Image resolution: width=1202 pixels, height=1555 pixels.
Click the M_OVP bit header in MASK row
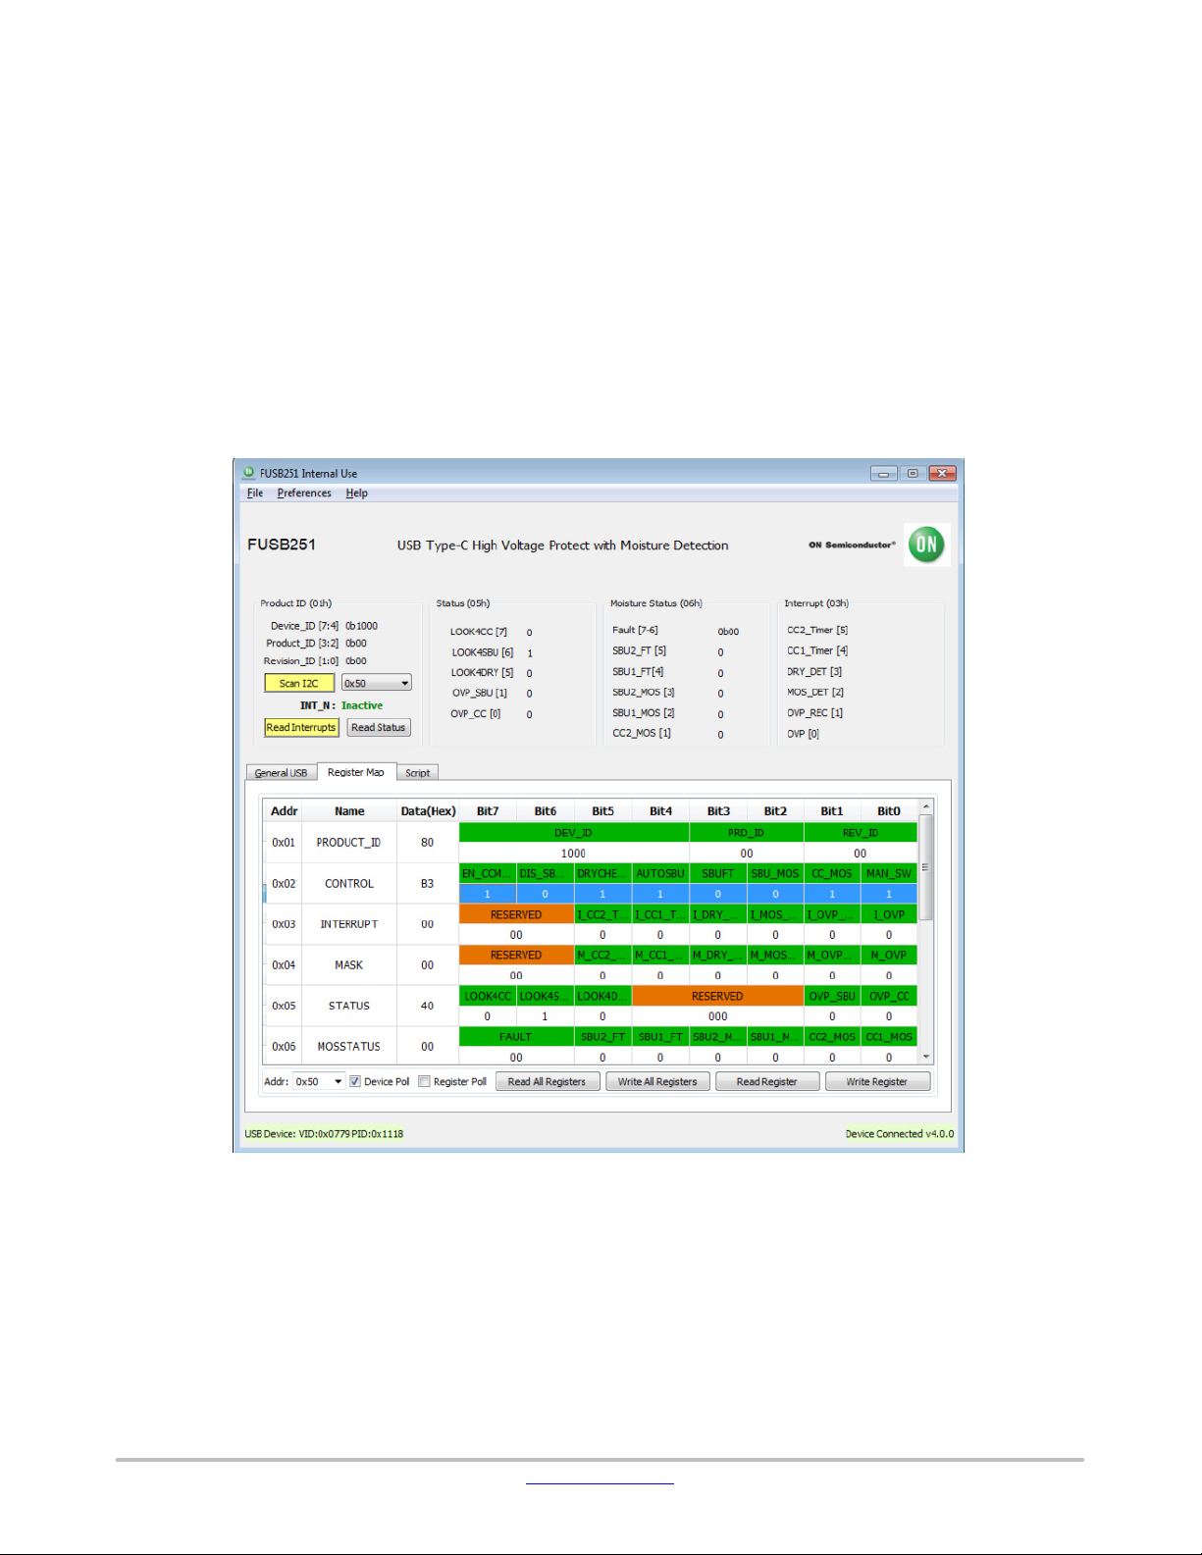coord(889,955)
